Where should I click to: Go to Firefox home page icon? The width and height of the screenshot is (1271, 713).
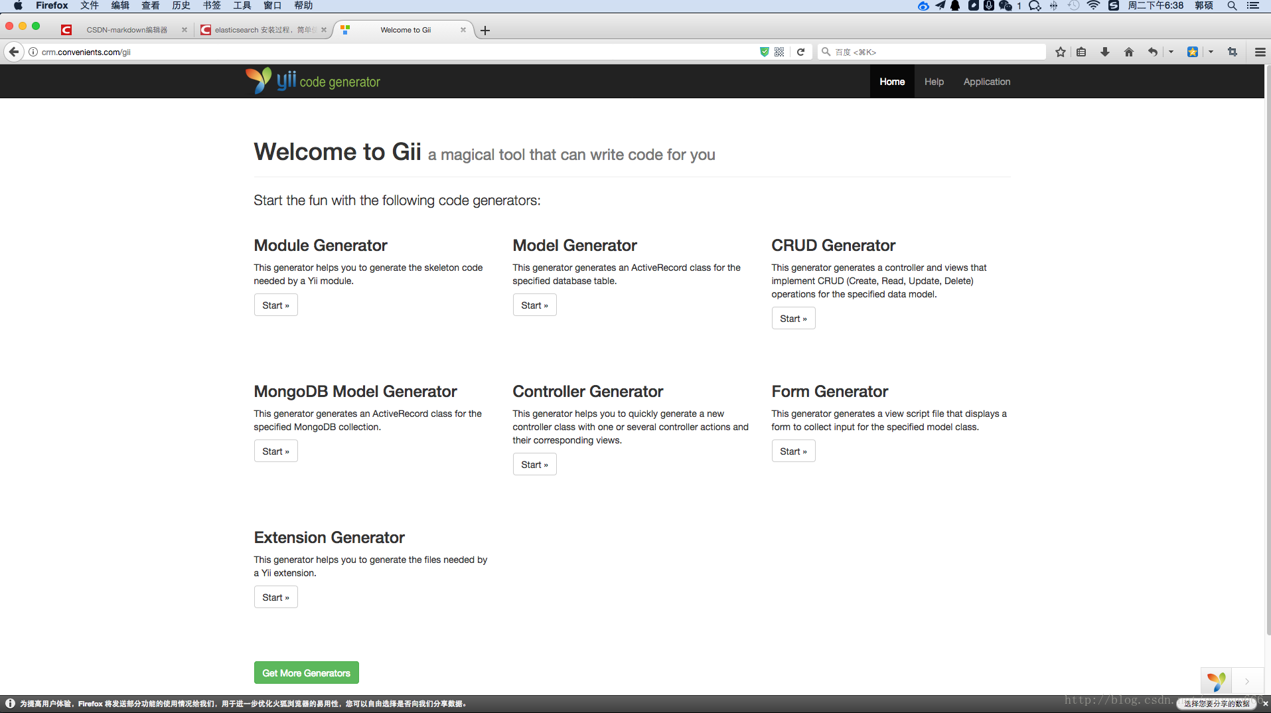coord(1129,52)
